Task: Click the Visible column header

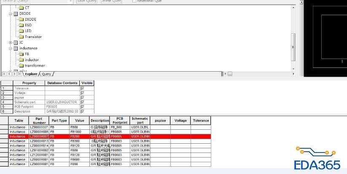Action: click(x=87, y=83)
